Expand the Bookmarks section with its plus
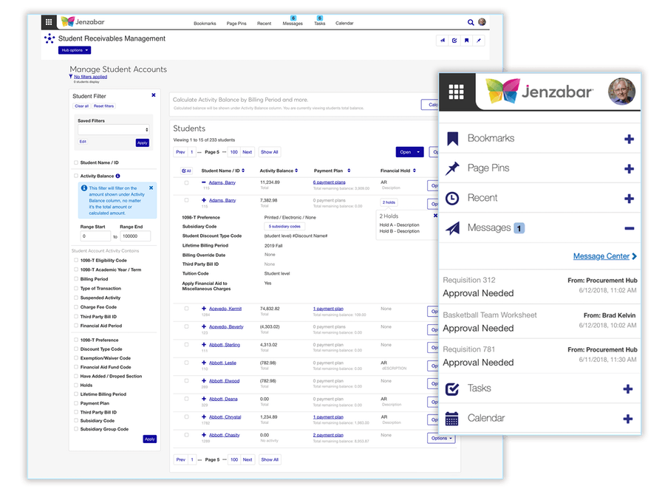Image resolution: width=665 pixels, height=497 pixels. (x=629, y=139)
